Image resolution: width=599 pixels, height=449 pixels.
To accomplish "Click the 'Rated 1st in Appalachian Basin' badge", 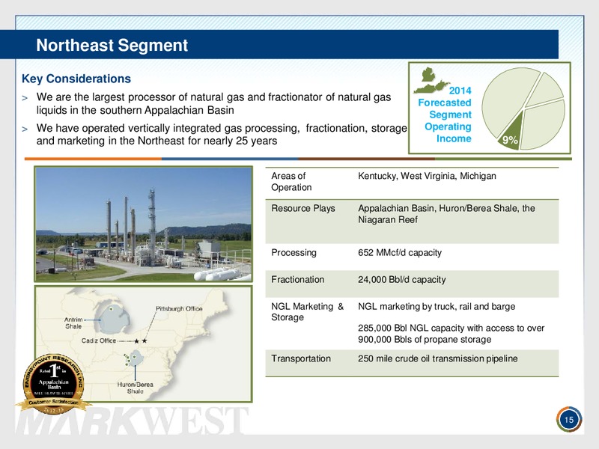I will pos(54,385).
